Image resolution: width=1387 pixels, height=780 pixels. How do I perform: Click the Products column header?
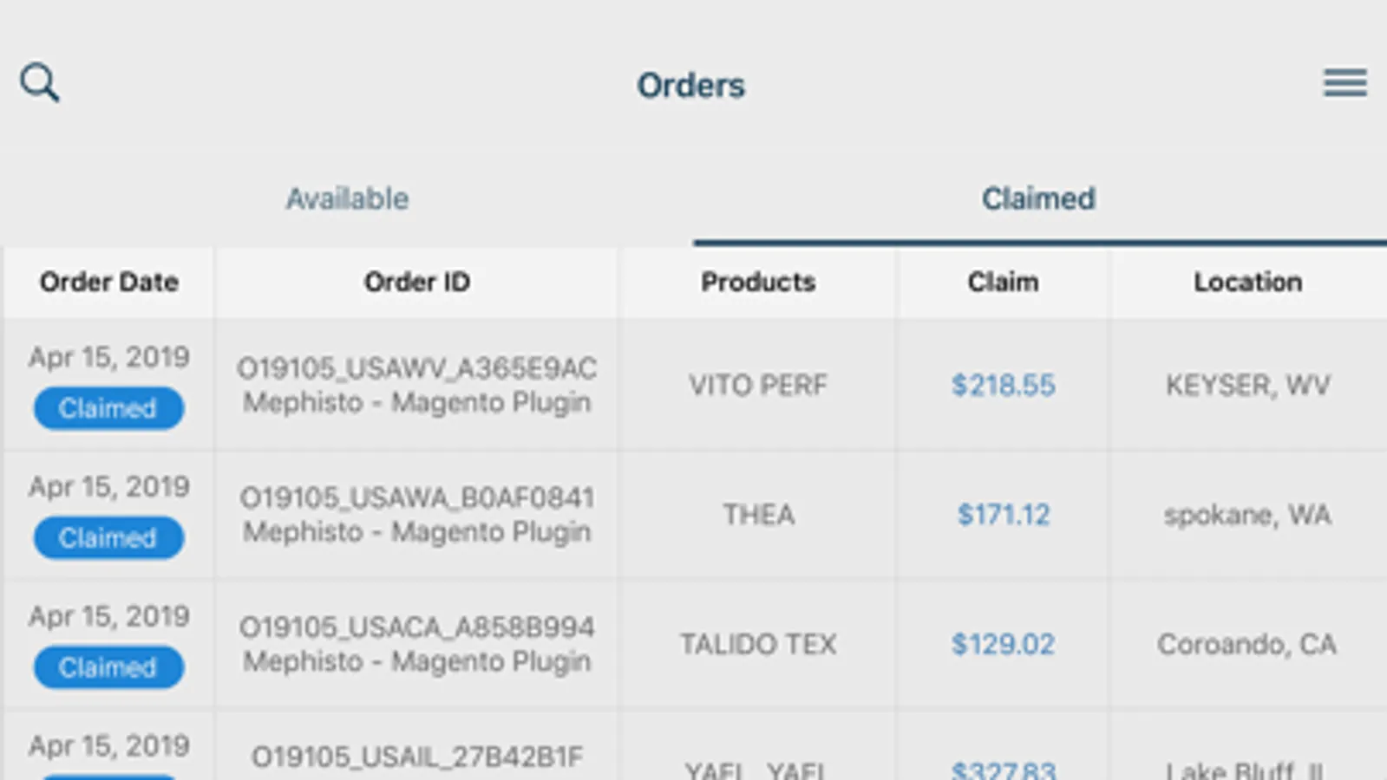coord(758,283)
